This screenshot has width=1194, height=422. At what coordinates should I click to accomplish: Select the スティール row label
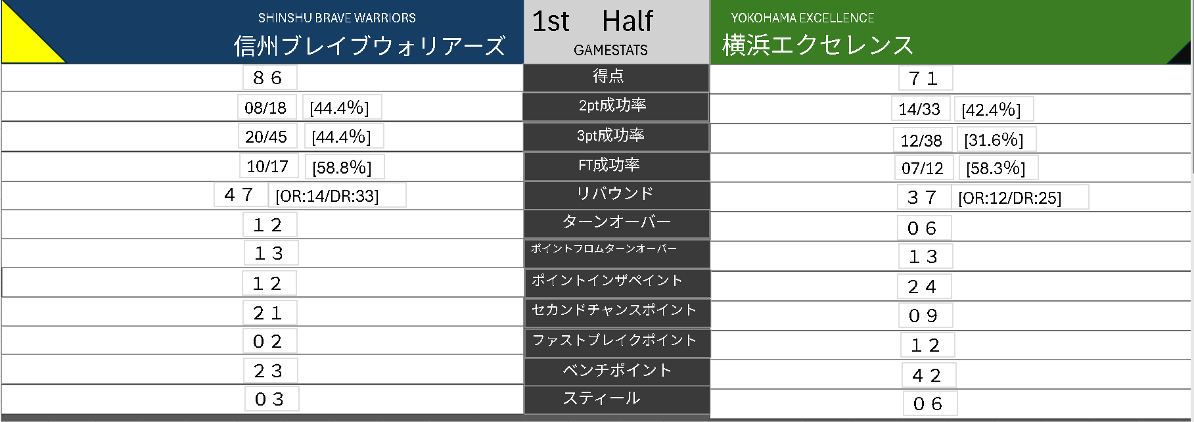(601, 398)
